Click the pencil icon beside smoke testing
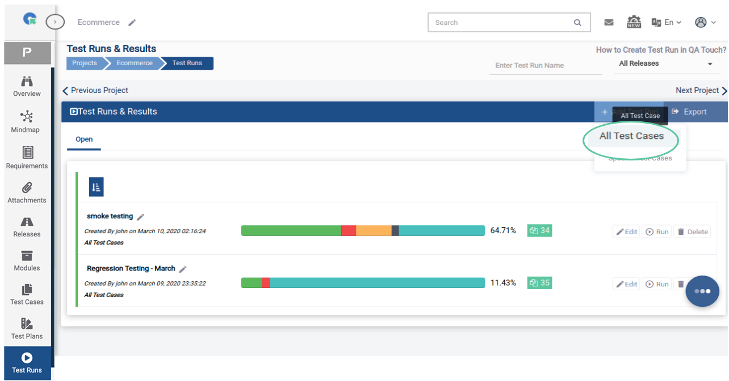 (x=140, y=217)
